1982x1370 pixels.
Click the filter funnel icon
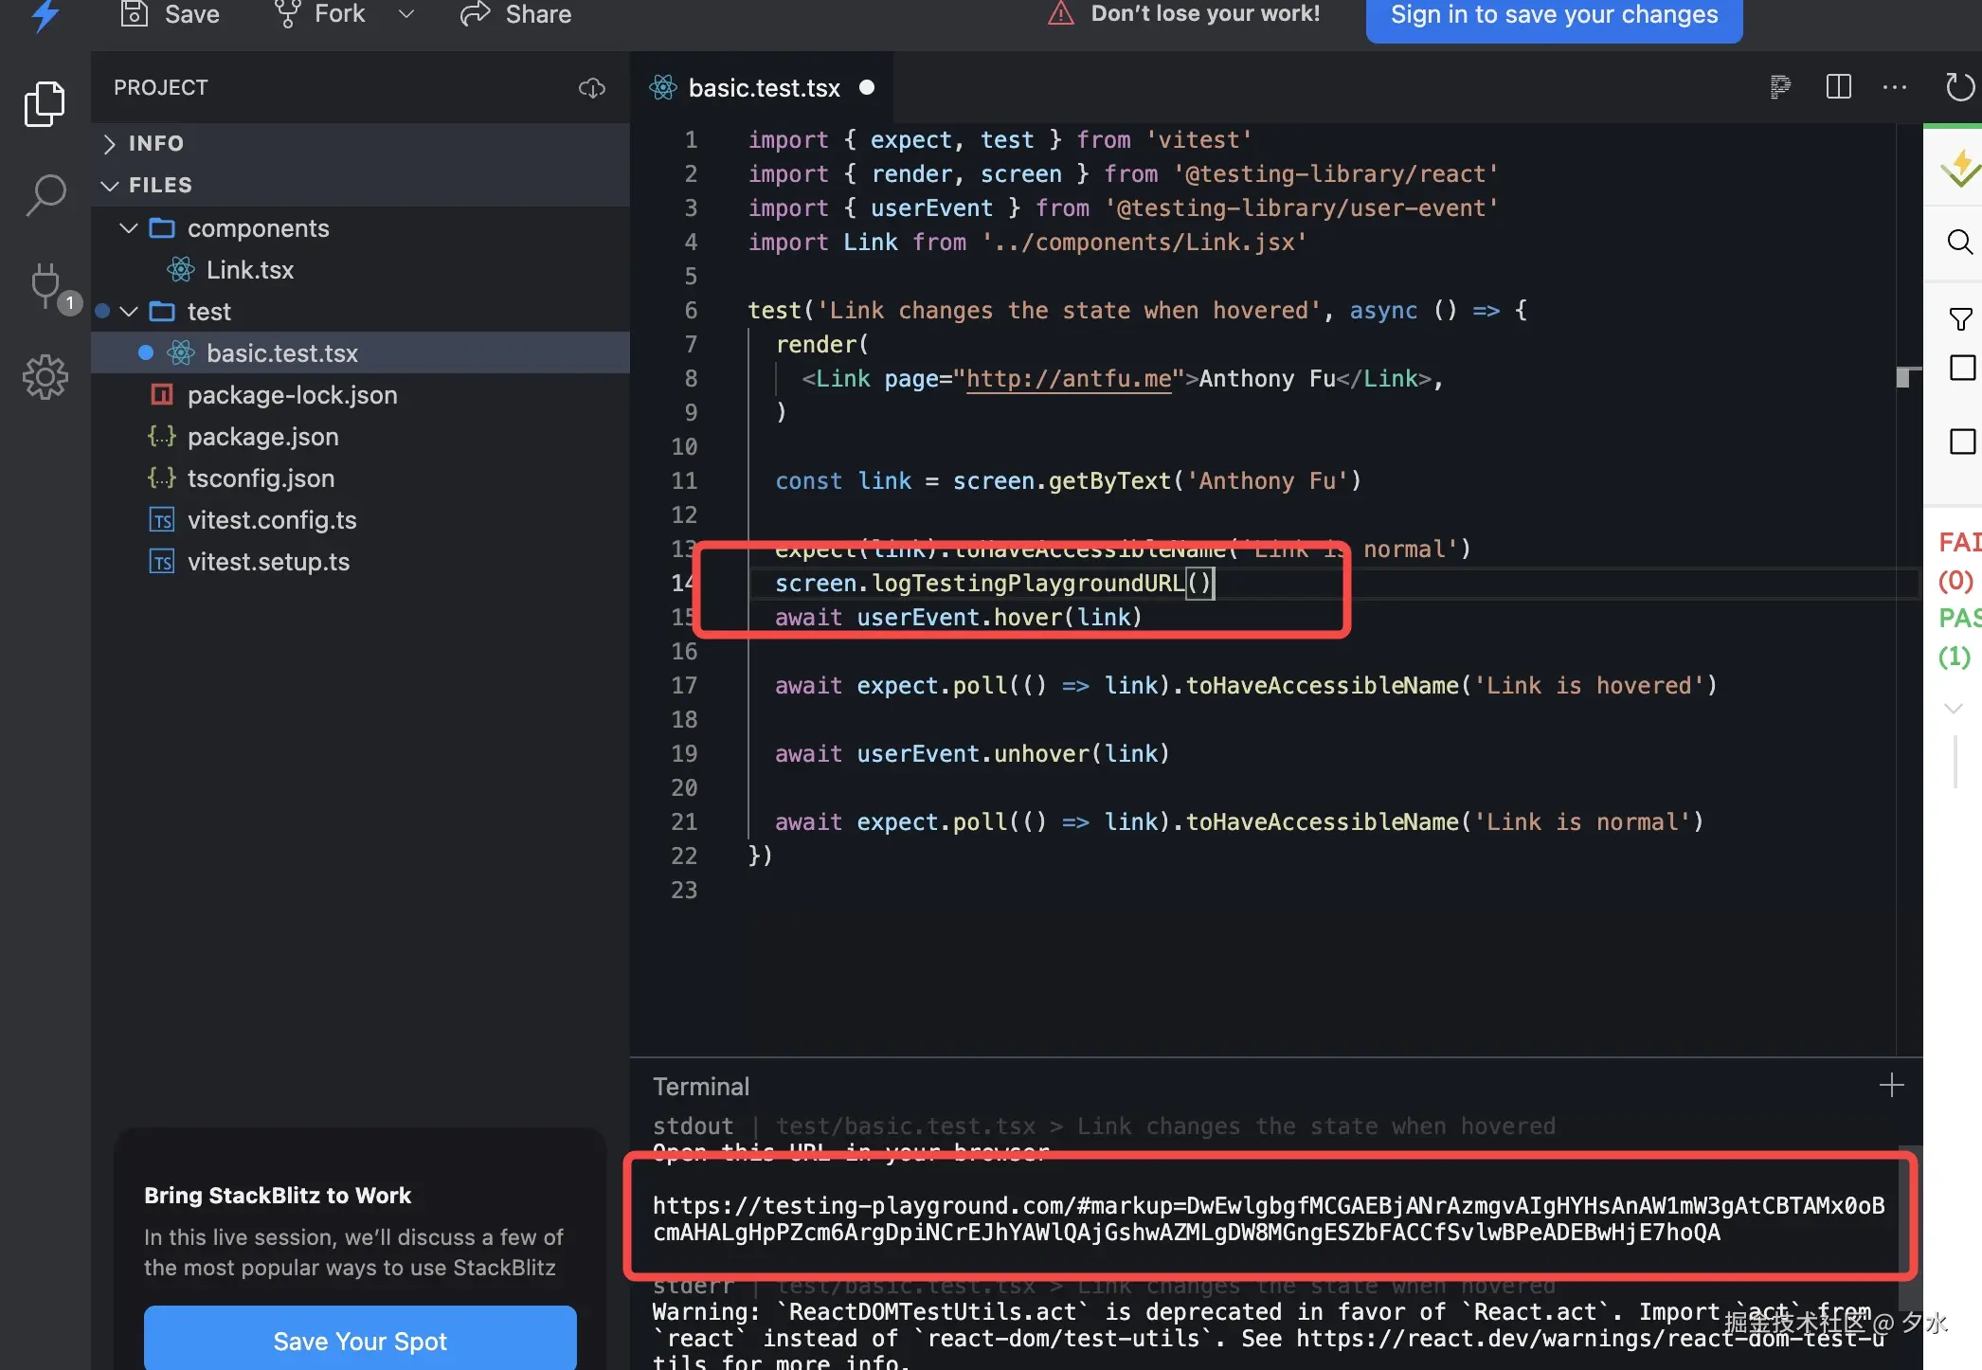[x=1960, y=319]
